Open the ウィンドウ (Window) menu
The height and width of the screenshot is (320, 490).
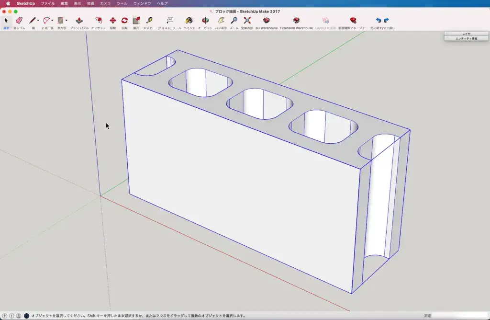(142, 3)
